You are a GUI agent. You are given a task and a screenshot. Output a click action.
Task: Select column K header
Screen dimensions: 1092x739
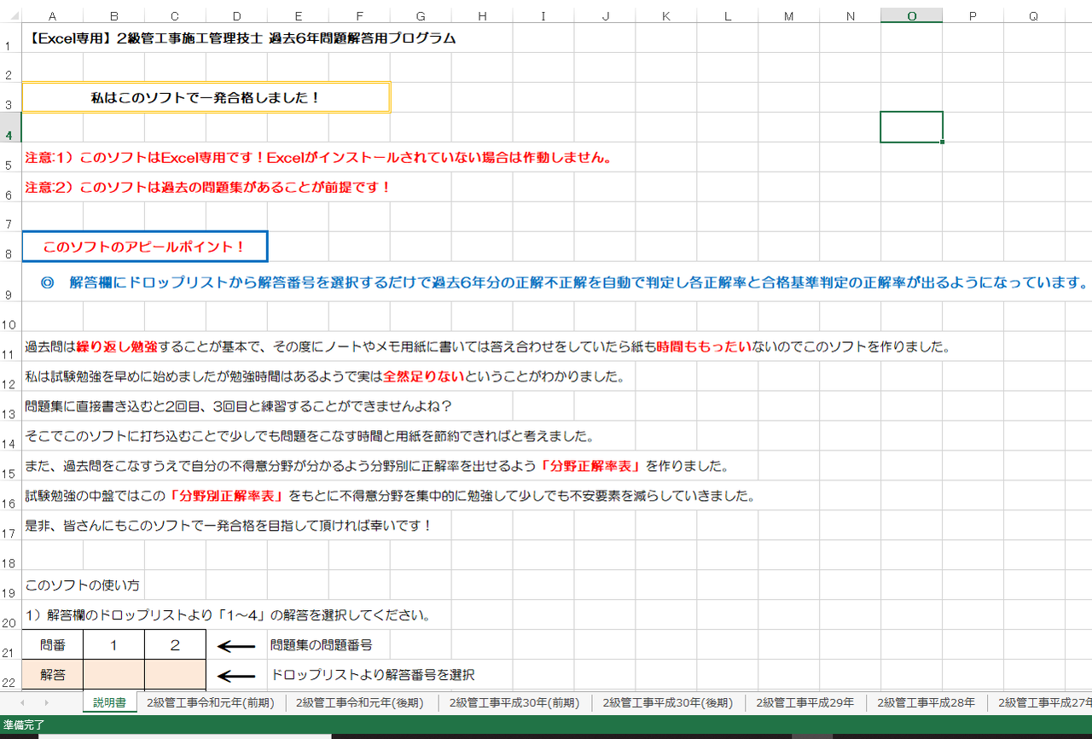[666, 15]
